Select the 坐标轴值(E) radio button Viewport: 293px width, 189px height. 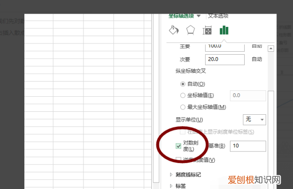(183, 96)
